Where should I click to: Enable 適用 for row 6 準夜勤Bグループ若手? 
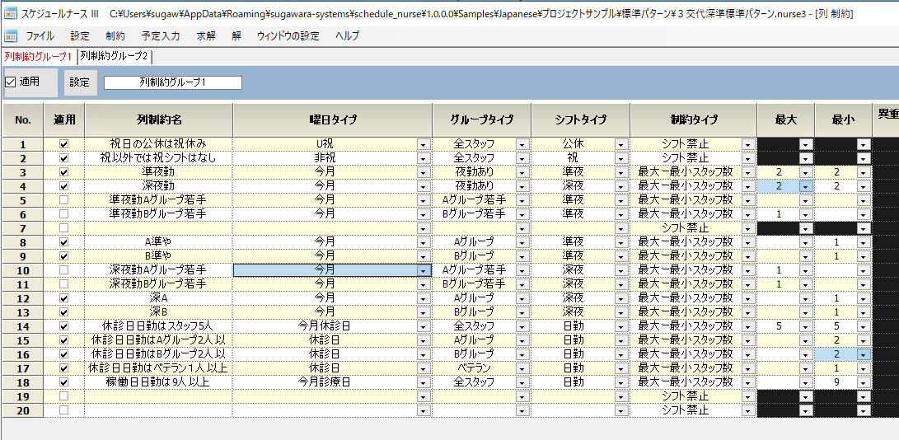coord(63,214)
